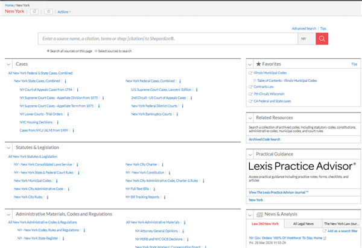Image resolution: width=362 pixels, height=248 pixels.
Task: Open info icon for NY Lower Courts - Trial Orders
Action: coord(68,114)
